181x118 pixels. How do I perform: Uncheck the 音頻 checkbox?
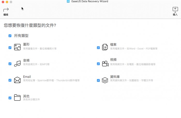(x=10, y=64)
